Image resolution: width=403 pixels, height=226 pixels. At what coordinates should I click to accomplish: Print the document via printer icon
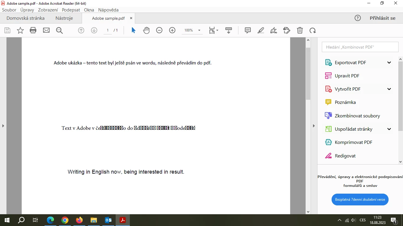[x=33, y=30]
